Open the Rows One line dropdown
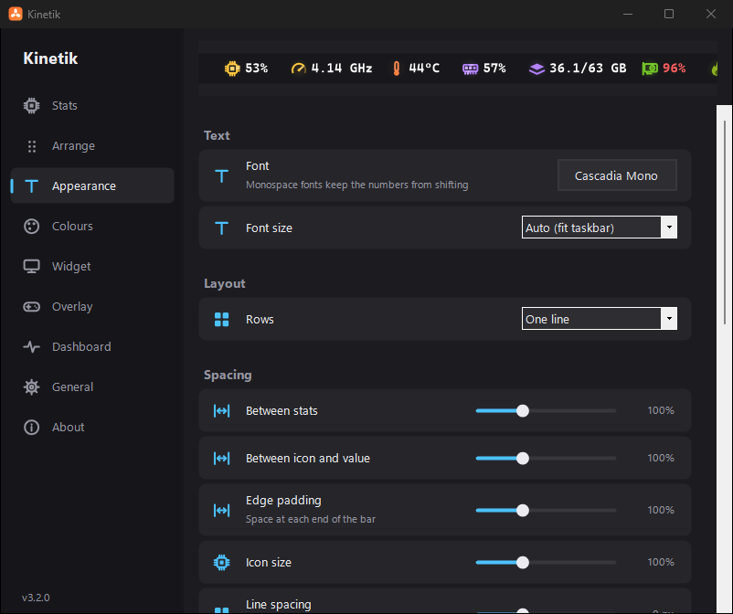This screenshot has width=733, height=614. point(600,319)
